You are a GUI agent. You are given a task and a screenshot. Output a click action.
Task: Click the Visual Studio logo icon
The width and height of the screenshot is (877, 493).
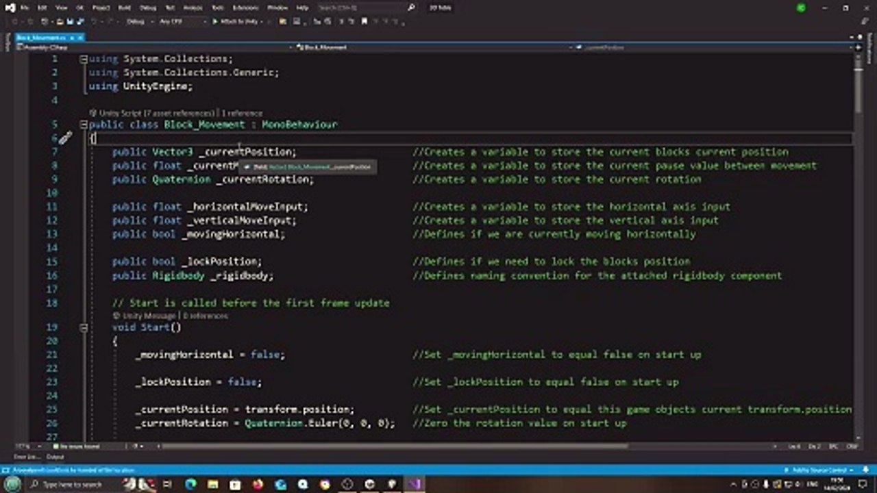(x=10, y=8)
